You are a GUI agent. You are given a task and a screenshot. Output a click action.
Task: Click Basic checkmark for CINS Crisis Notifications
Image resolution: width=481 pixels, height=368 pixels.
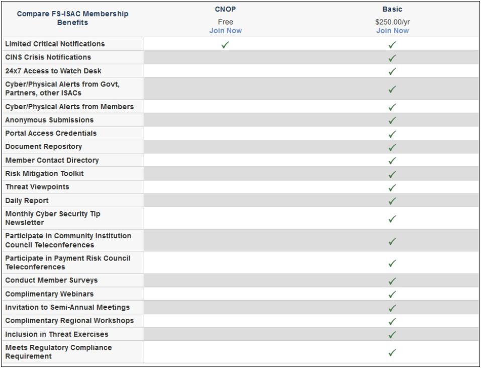393,58
